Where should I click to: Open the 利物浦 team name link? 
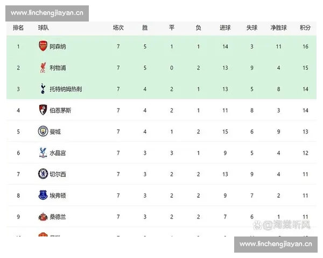tap(58, 68)
